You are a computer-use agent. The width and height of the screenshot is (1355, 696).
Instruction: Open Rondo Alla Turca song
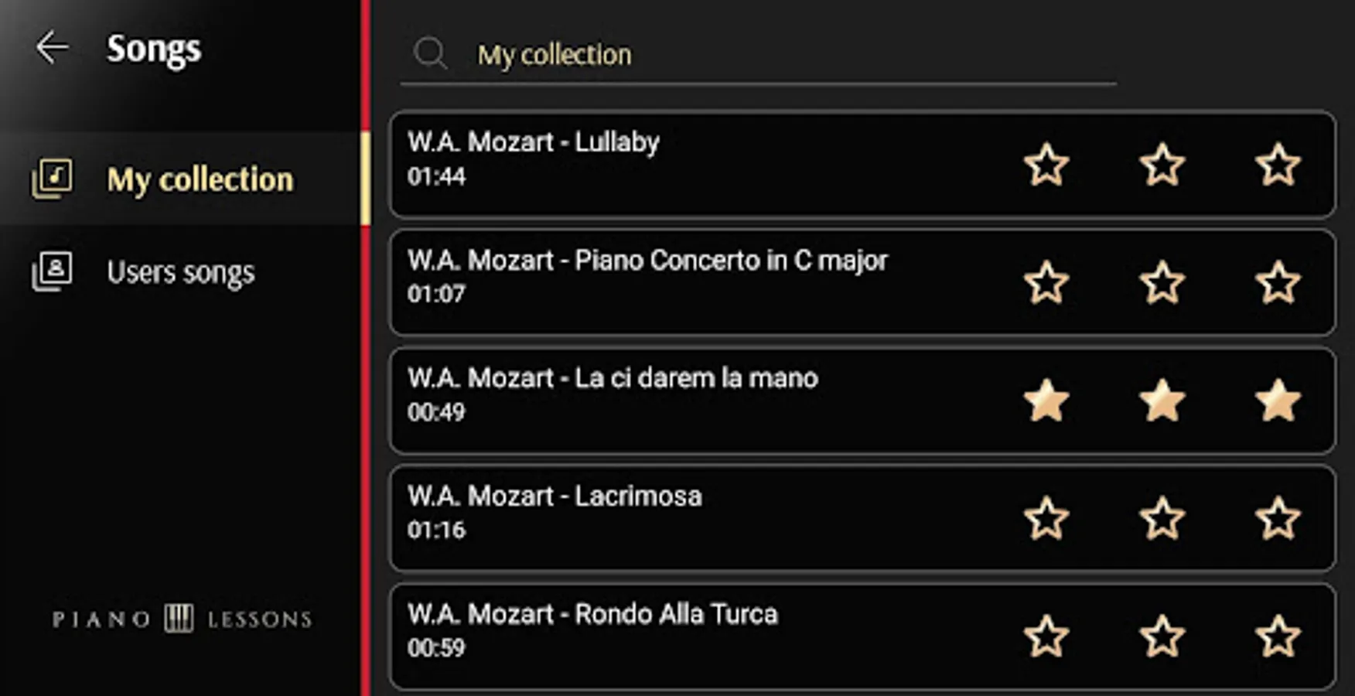point(862,636)
